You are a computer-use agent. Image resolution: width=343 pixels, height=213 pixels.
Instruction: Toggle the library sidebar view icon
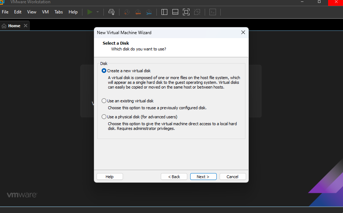[164, 12]
